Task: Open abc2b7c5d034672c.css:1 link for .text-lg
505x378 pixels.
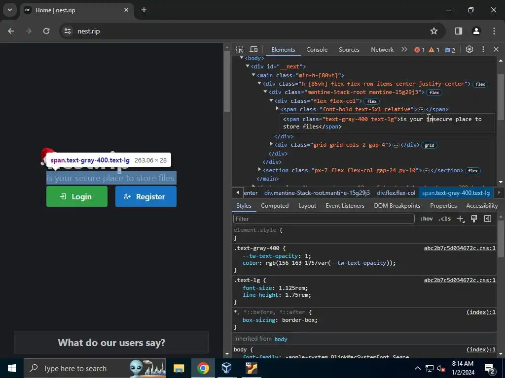Action: [460, 280]
